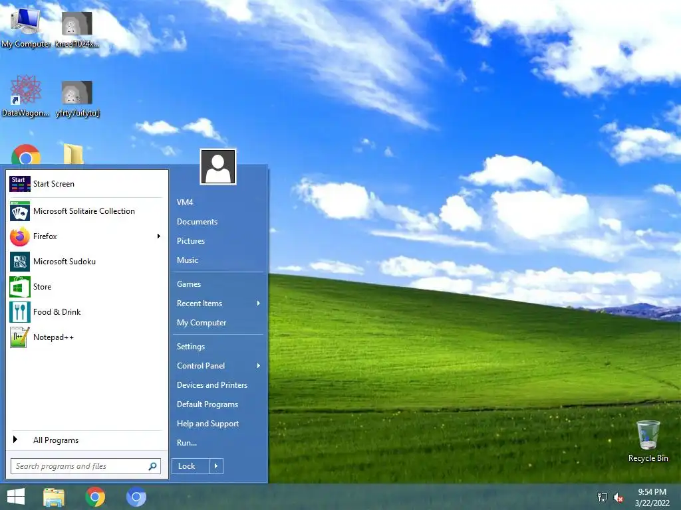Expand All Programs arrow
Viewport: 681px width, 510px height.
pyautogui.click(x=15, y=440)
